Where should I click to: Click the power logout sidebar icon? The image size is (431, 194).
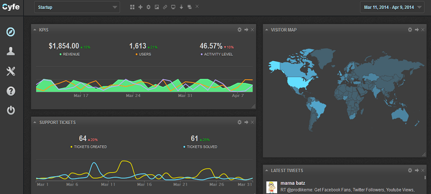tap(11, 111)
